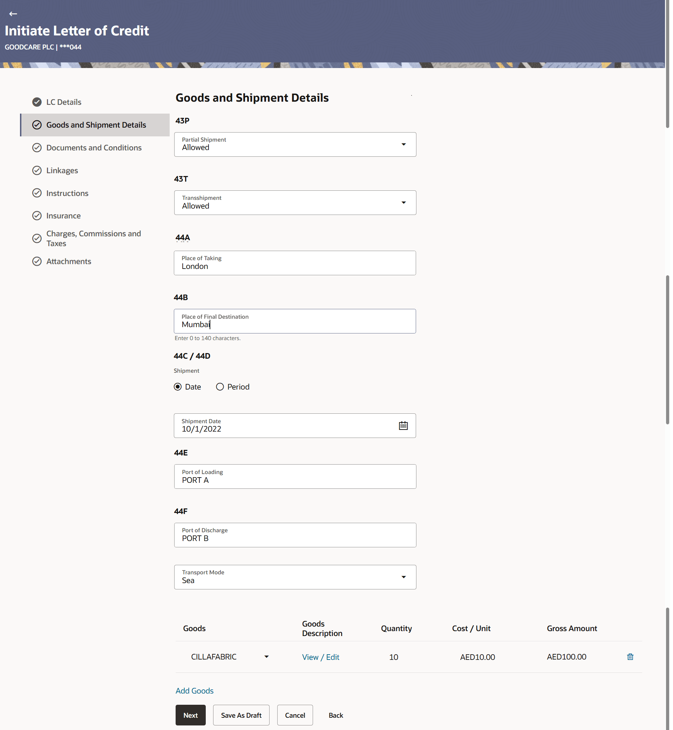The image size is (673, 730).
Task: Delete the CILLAFABRIC goods row
Action: coord(630,657)
